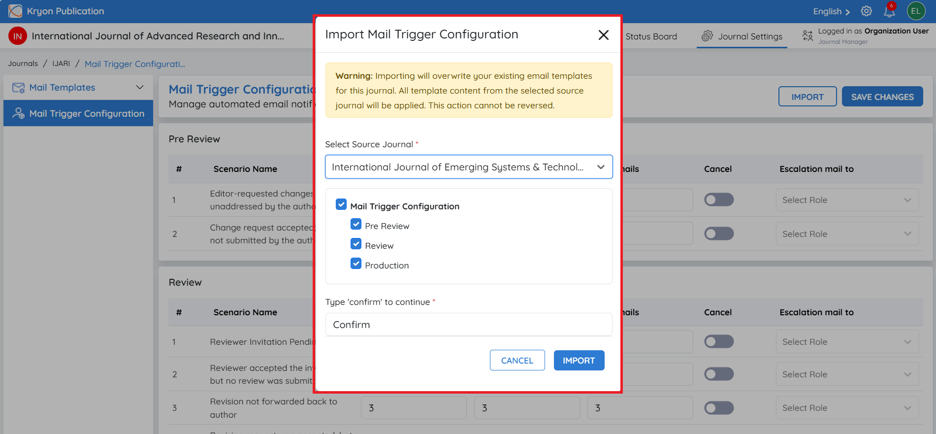Click the outlined IMPORT button on page

coord(807,97)
